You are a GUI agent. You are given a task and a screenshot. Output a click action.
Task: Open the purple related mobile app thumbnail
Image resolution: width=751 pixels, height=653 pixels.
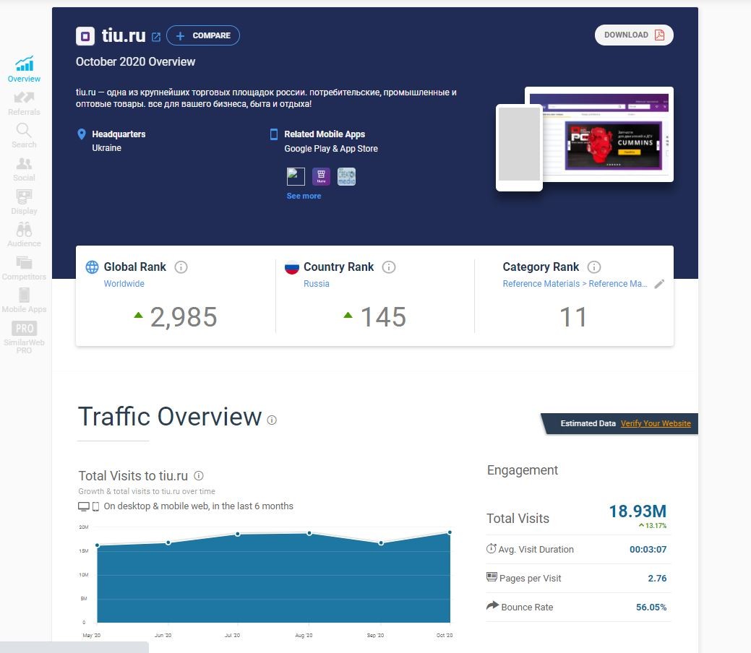point(321,176)
